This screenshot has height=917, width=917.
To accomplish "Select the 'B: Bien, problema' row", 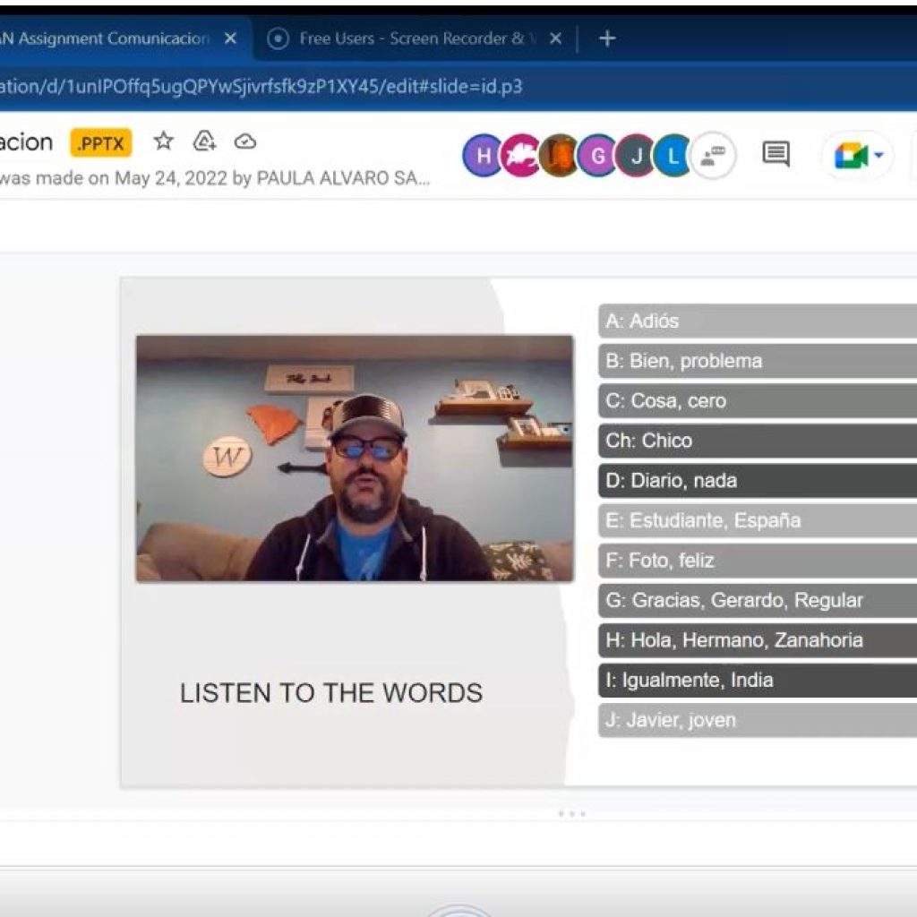I will click(758, 361).
